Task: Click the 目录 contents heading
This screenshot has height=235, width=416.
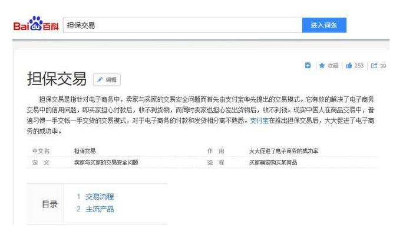Action: 49,204
